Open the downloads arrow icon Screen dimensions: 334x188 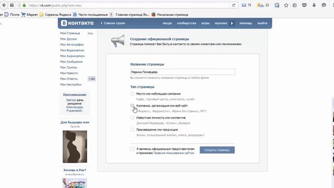[314, 5]
